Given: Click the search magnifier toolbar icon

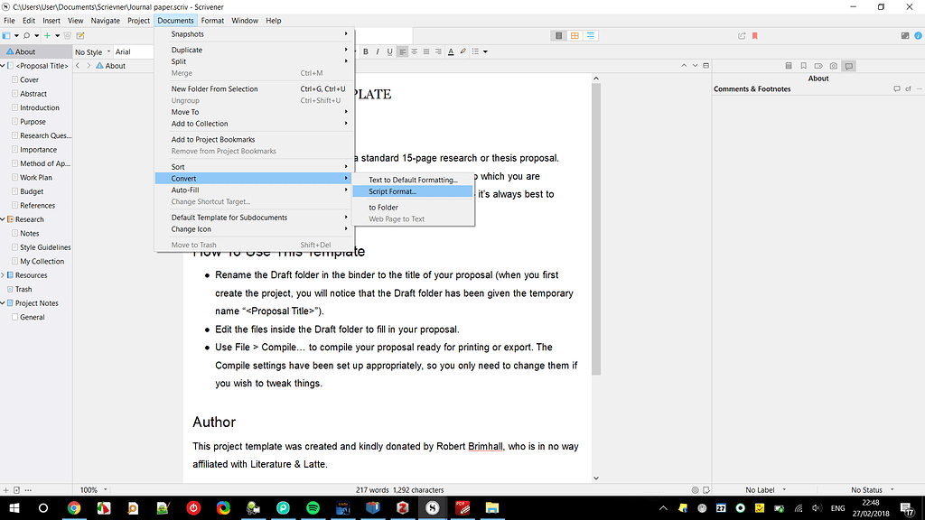Looking at the screenshot, I should 26,36.
